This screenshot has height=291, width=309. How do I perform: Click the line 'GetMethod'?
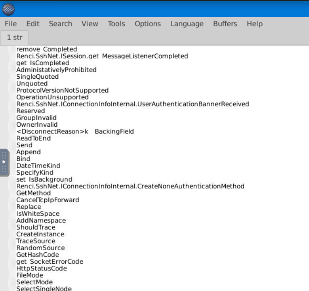pyautogui.click(x=34, y=193)
